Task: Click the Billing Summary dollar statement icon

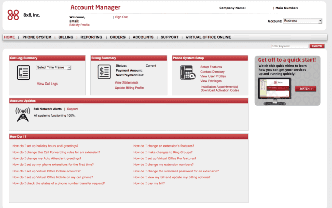Action: tap(104, 72)
